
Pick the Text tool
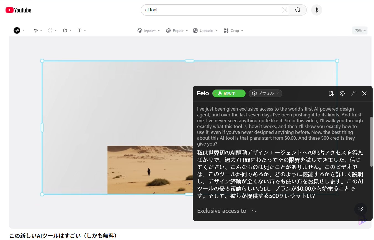[80, 30]
